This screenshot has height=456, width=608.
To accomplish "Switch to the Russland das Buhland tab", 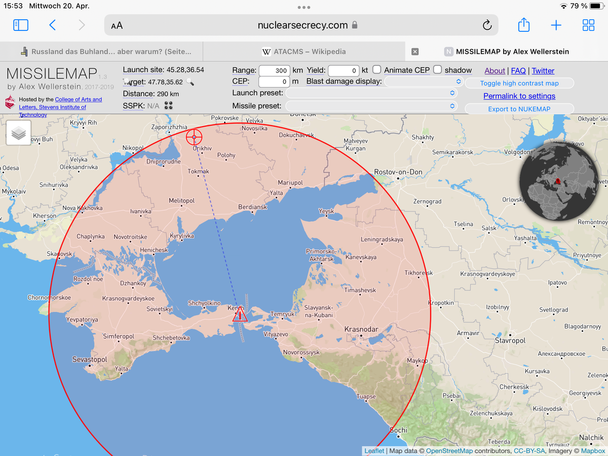I will [106, 51].
